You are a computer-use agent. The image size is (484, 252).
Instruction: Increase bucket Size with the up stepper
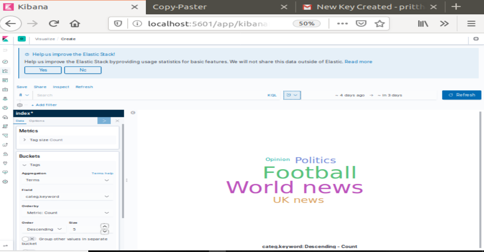[105, 226]
